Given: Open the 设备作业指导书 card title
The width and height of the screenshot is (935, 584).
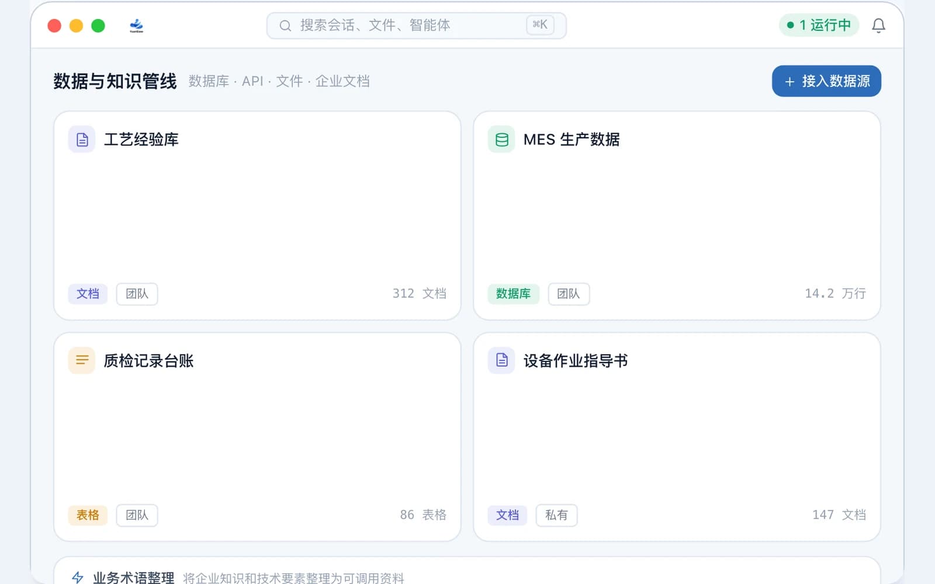Looking at the screenshot, I should point(576,361).
